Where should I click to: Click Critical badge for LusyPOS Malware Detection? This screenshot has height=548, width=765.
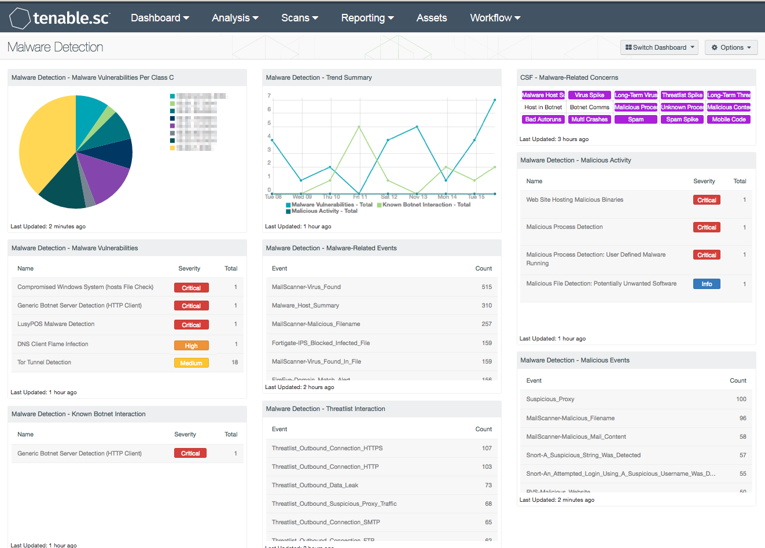point(192,325)
